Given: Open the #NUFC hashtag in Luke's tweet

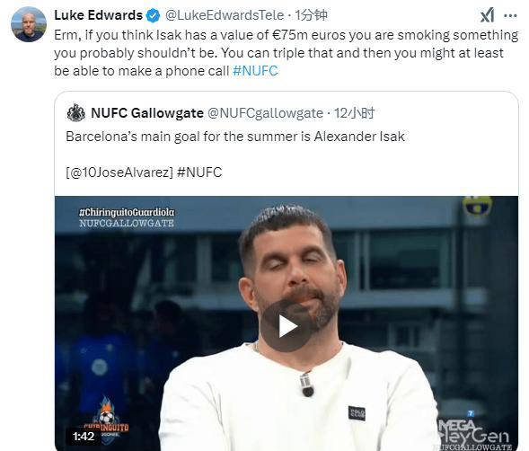Looking at the screenshot, I should click(255, 71).
